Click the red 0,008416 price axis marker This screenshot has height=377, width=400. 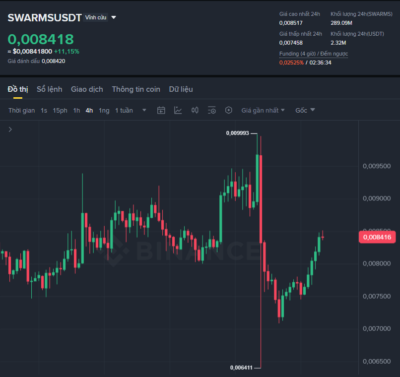(x=377, y=237)
